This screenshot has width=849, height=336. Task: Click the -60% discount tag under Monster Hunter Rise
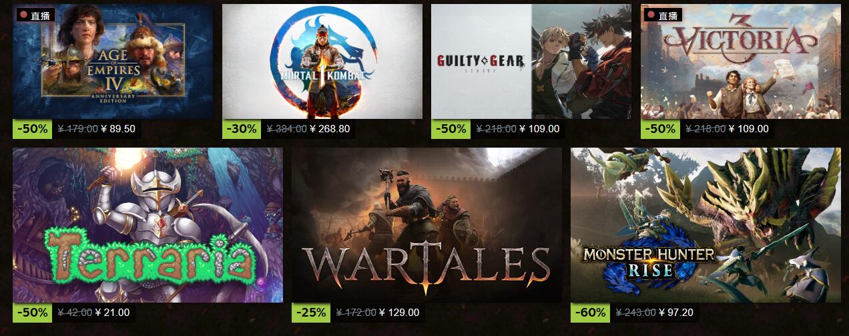[591, 312]
